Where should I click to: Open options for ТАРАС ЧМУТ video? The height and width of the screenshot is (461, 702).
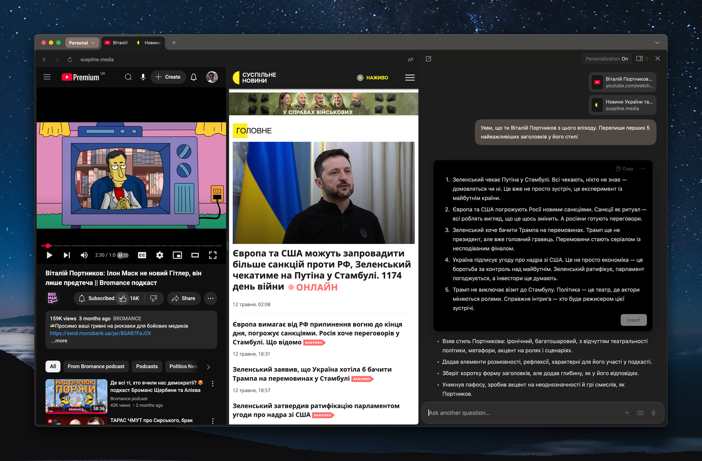click(213, 421)
